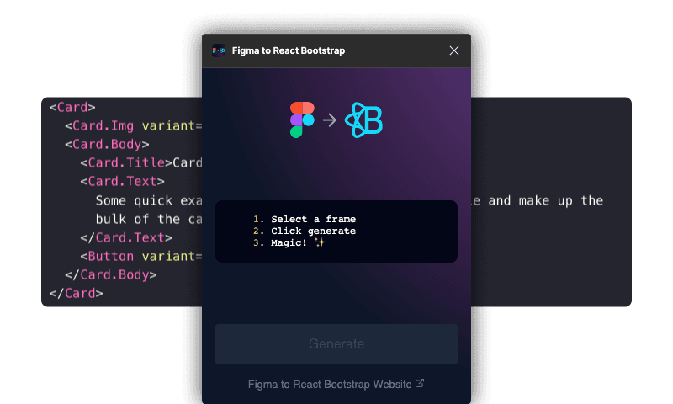Click the 'bulk of the ca' code line
This screenshot has width=673, height=404.
[149, 219]
